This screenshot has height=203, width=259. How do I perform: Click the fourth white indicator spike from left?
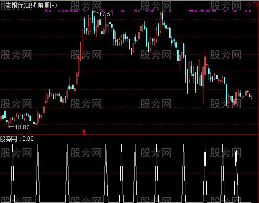[106, 173]
